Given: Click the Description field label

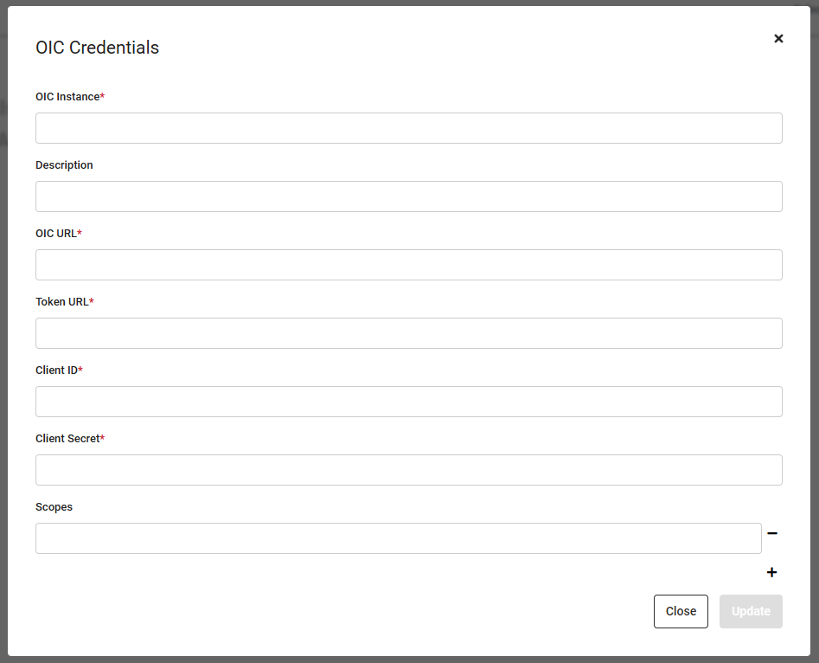Looking at the screenshot, I should [x=64, y=165].
